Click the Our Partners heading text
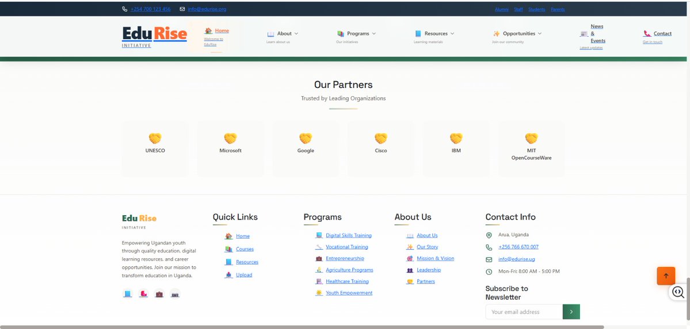The height and width of the screenshot is (329, 690). click(343, 85)
